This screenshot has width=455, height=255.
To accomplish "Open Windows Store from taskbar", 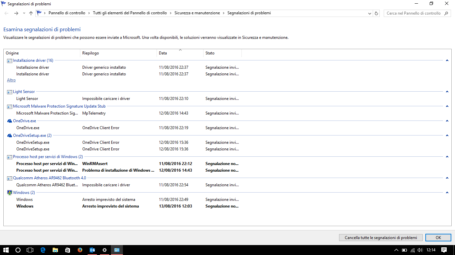I will [x=68, y=250].
